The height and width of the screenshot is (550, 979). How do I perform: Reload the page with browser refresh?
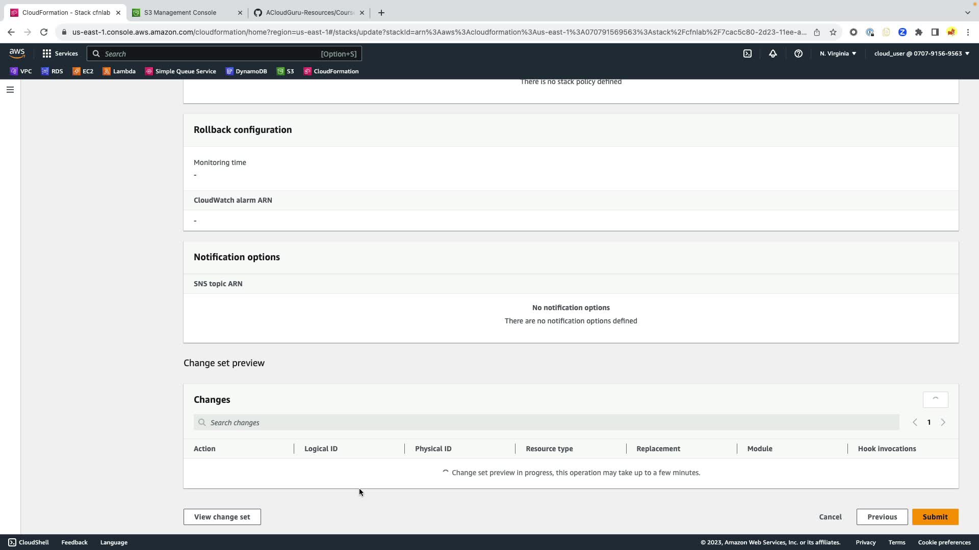[x=44, y=32]
